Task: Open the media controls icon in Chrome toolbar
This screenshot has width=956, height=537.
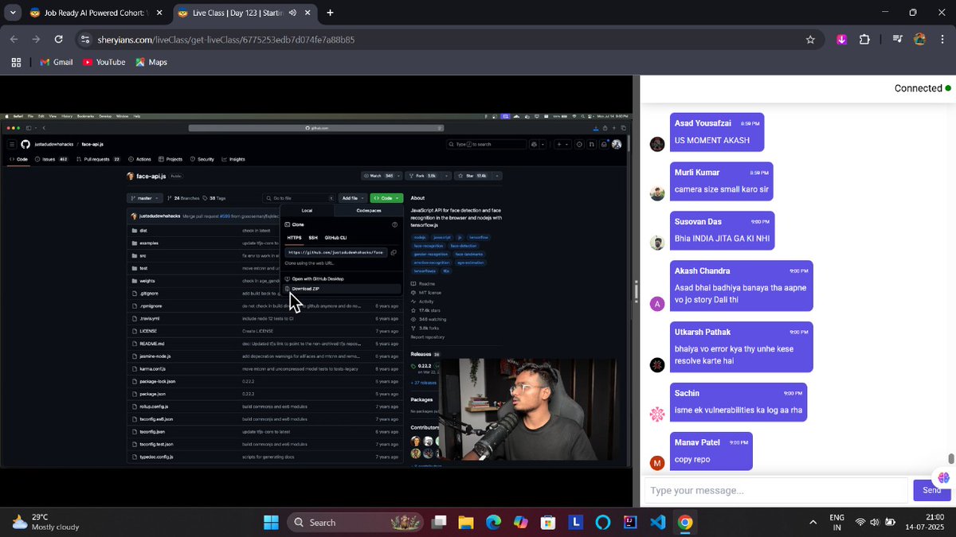Action: 898,39
